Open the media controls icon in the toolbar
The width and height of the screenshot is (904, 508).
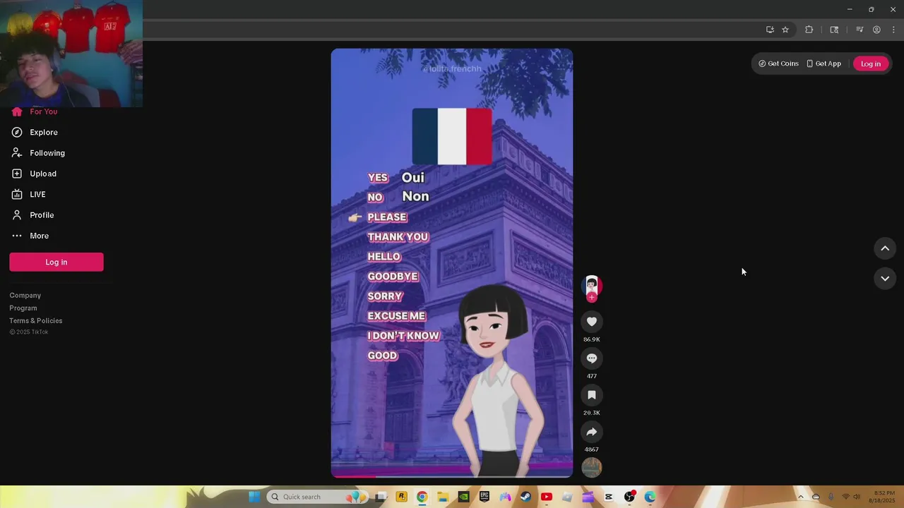click(x=860, y=30)
